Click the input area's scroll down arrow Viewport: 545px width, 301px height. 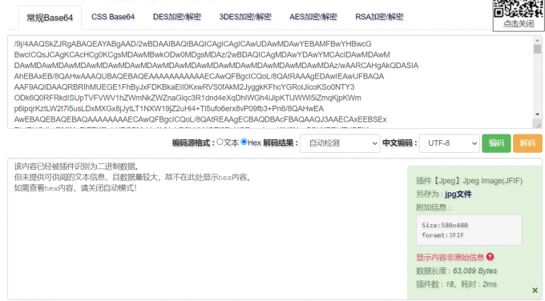point(537,114)
